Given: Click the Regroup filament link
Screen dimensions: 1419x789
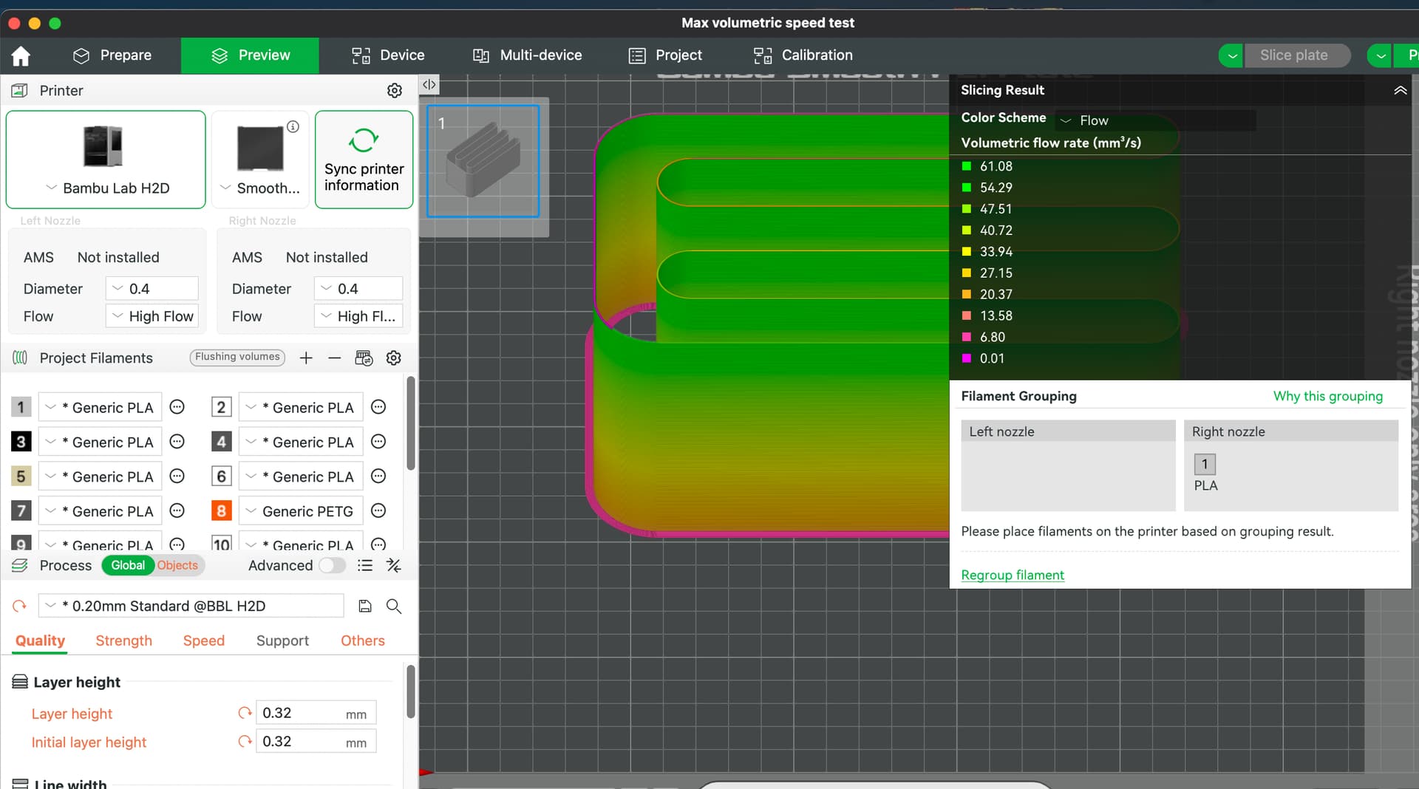Looking at the screenshot, I should (1013, 575).
